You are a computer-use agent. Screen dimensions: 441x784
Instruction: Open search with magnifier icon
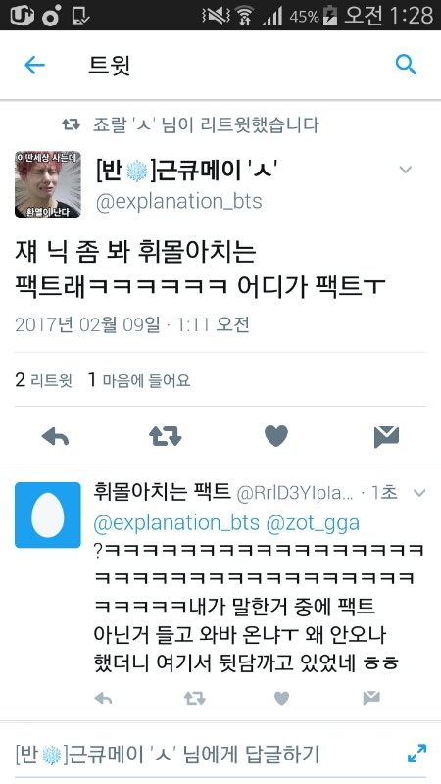tap(406, 65)
